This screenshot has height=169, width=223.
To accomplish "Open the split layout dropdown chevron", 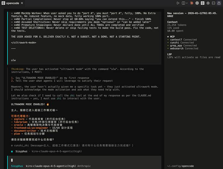I will tap(187, 3).
